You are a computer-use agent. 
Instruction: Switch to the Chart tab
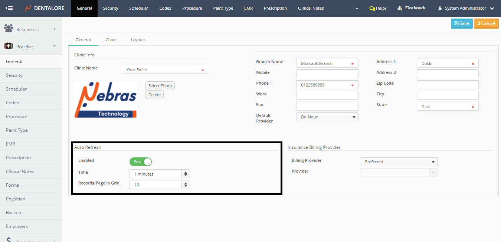[x=111, y=40]
